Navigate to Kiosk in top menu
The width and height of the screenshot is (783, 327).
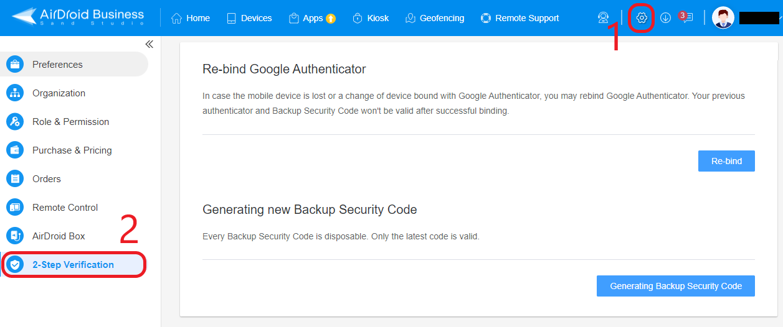(371, 18)
